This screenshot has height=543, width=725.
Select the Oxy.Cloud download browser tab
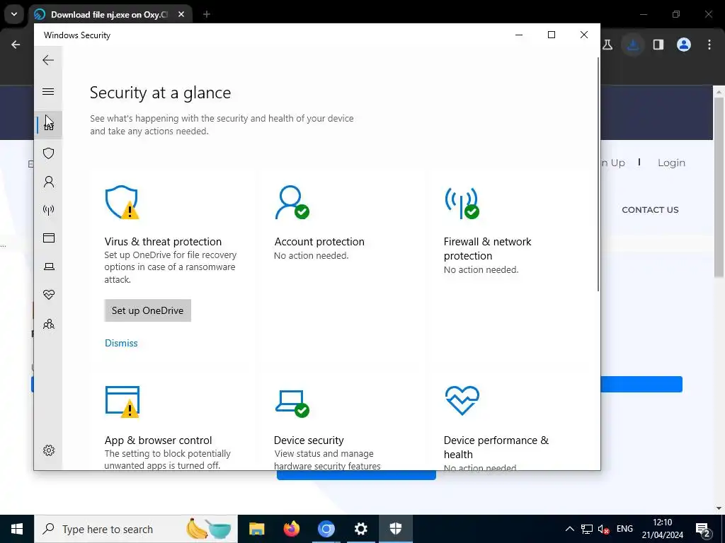110,15
